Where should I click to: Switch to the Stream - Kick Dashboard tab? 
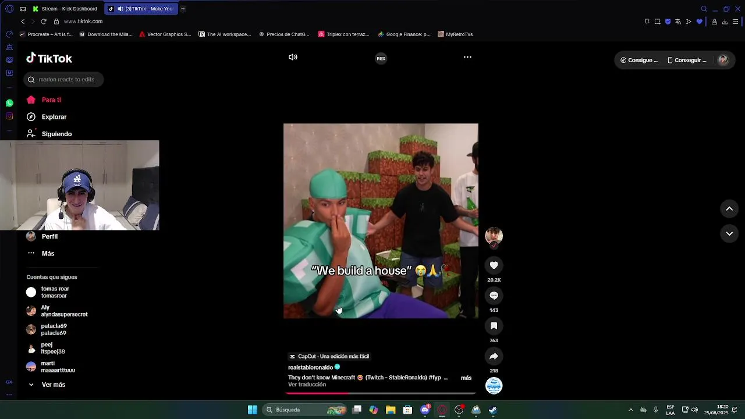click(65, 9)
